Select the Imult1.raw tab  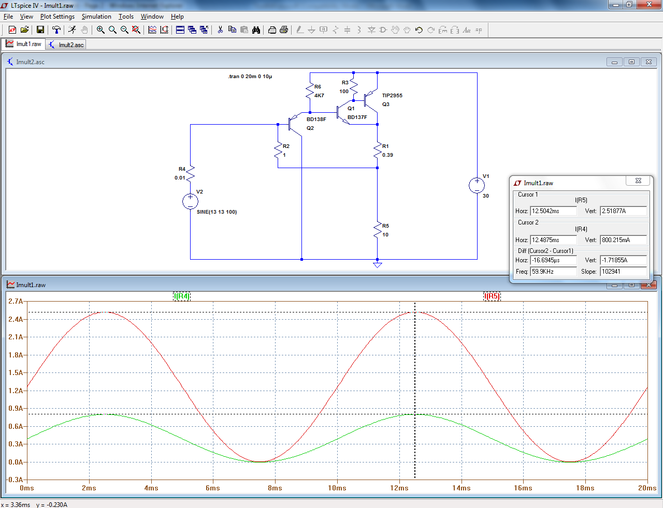coord(24,44)
